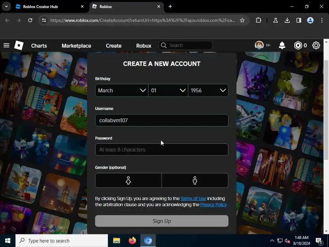Click the page vertical scrollbar thumb
This screenshot has width=329, height=247.
click(x=326, y=109)
